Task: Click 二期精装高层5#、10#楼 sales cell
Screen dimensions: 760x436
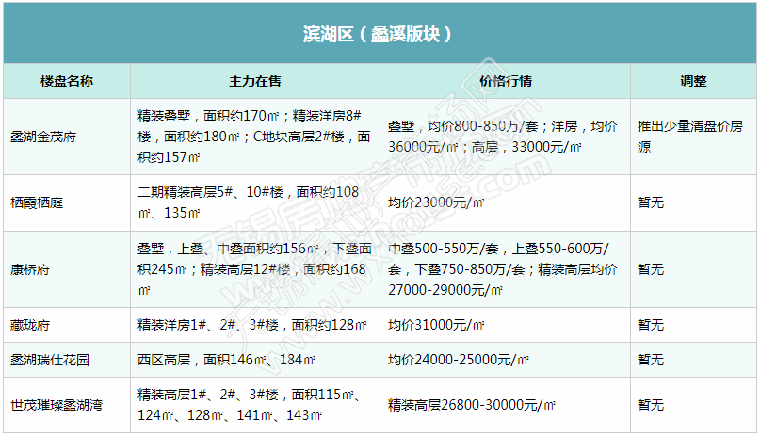Action: [248, 202]
